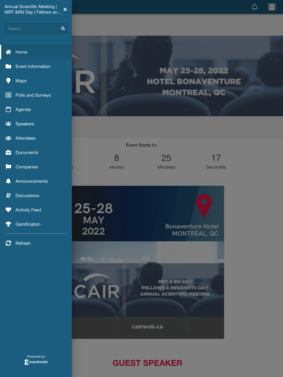The height and width of the screenshot is (377, 283).
Task: Select Refresh in the sidebar
Action: pos(36,243)
